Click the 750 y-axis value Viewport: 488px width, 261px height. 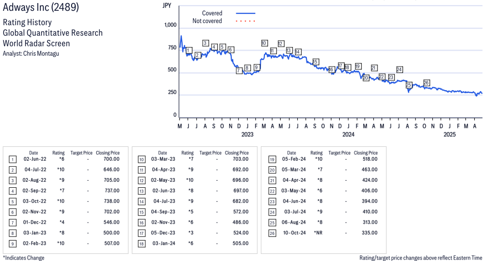tap(172, 48)
